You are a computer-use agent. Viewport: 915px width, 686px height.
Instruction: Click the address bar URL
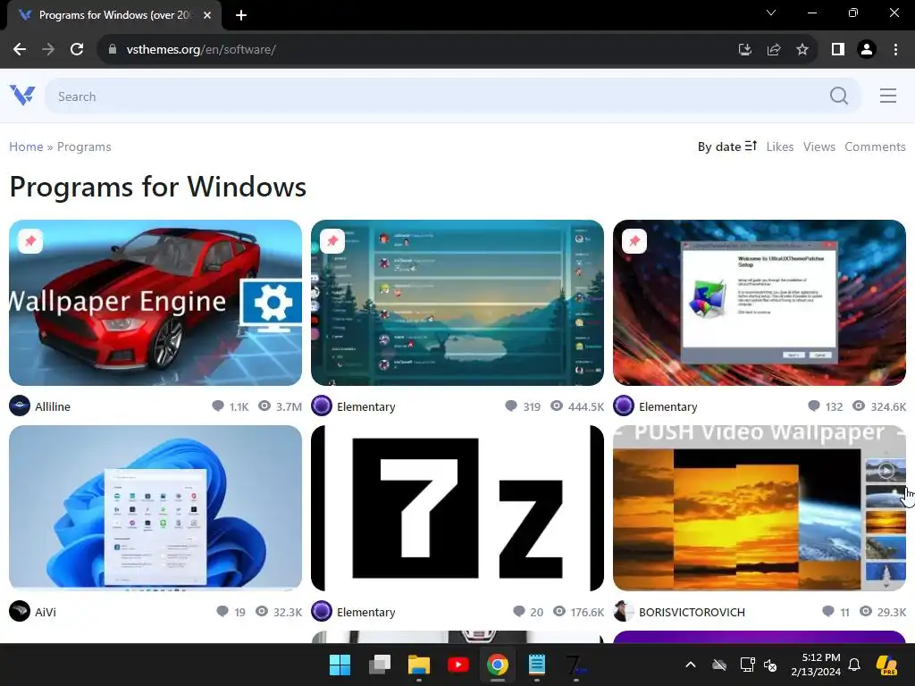pyautogui.click(x=201, y=50)
